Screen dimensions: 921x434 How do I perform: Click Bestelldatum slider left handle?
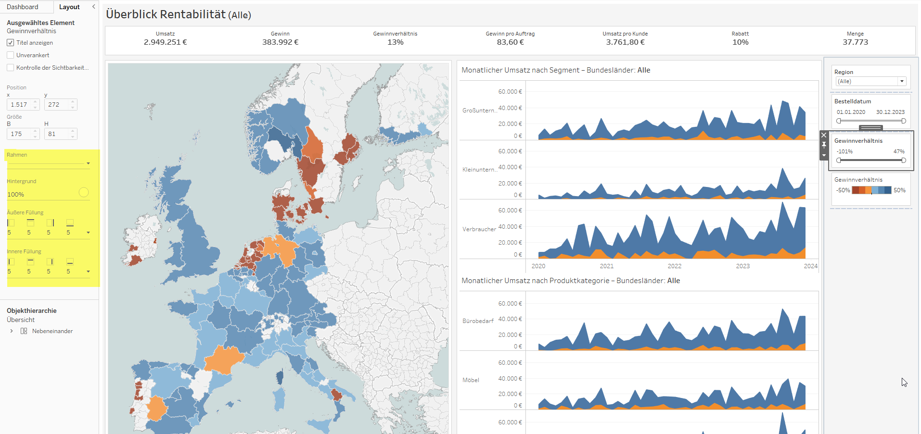tap(839, 121)
